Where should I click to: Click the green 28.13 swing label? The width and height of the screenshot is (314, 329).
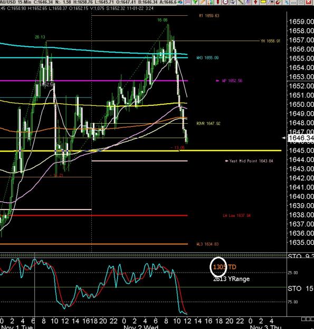pyautogui.click(x=40, y=37)
